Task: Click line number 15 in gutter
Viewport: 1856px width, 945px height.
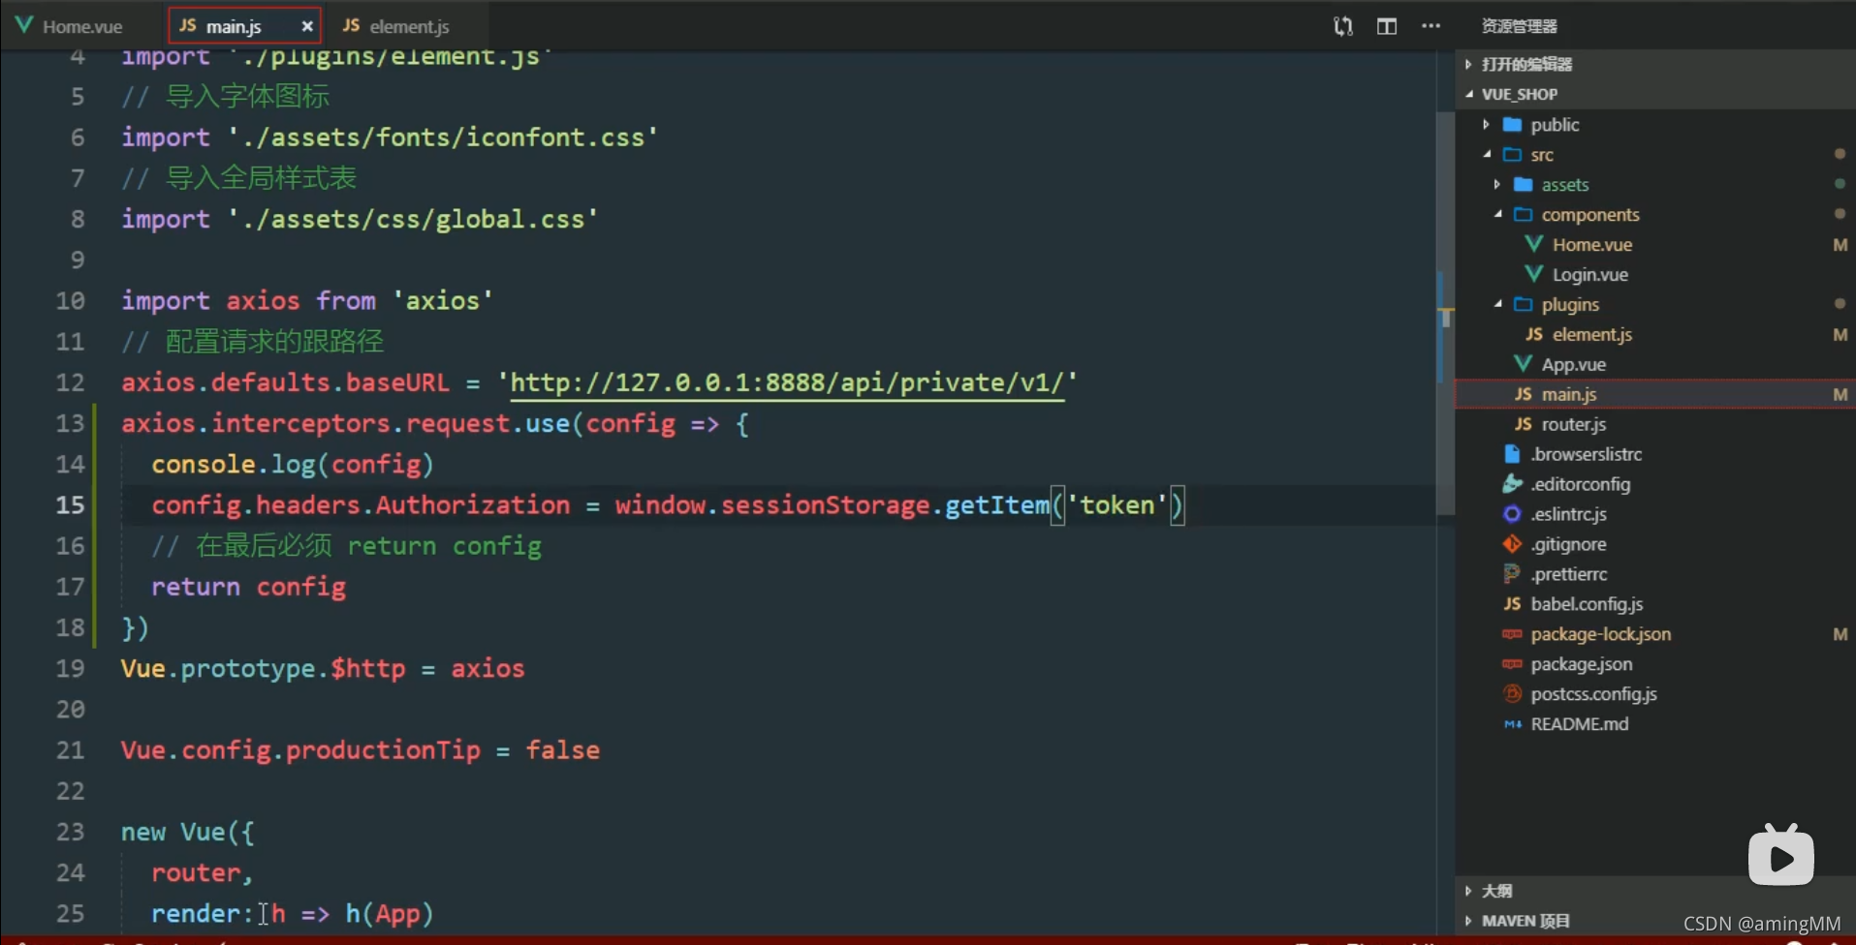Action: [70, 504]
